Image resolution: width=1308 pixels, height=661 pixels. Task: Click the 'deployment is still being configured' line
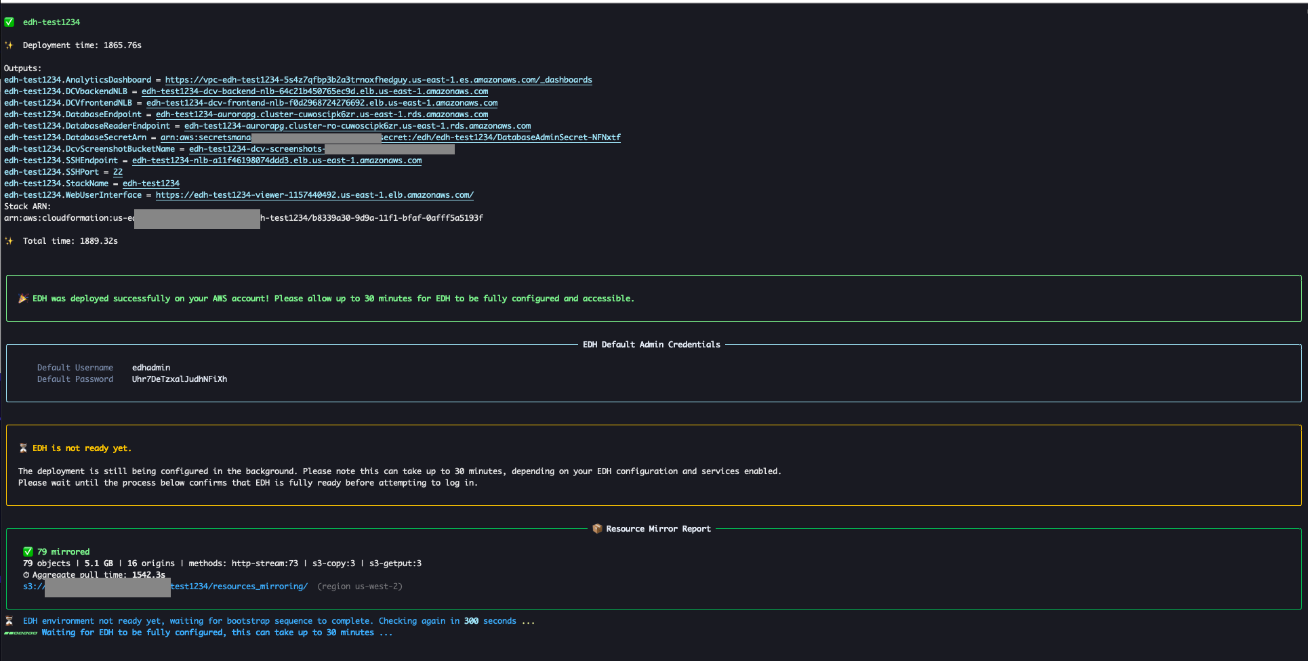(x=400, y=471)
